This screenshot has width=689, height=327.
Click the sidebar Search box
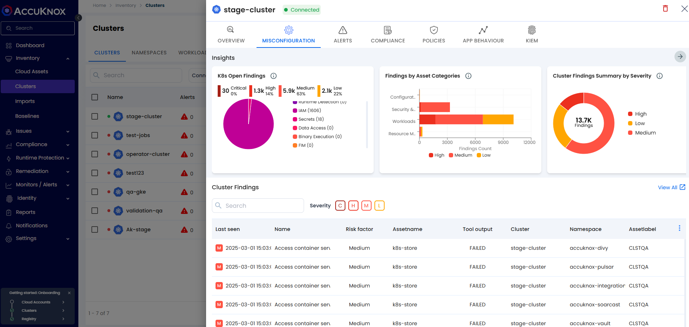coord(38,28)
